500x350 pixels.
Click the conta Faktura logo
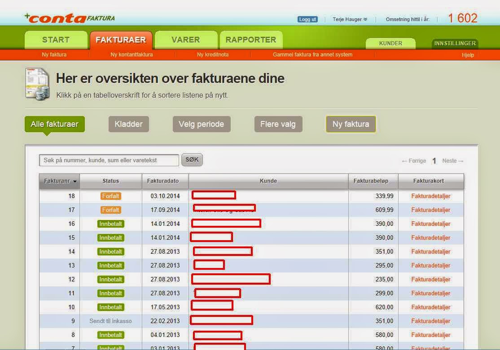67,17
